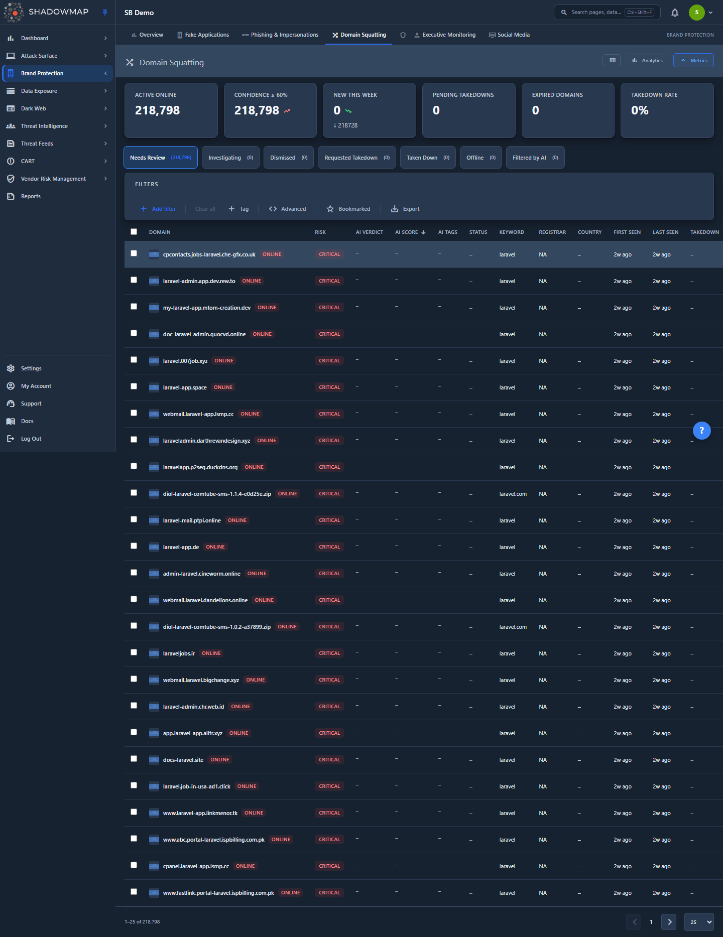Open the blue help question-mark bubble
Viewport: 723px width, 937px height.
tap(701, 430)
